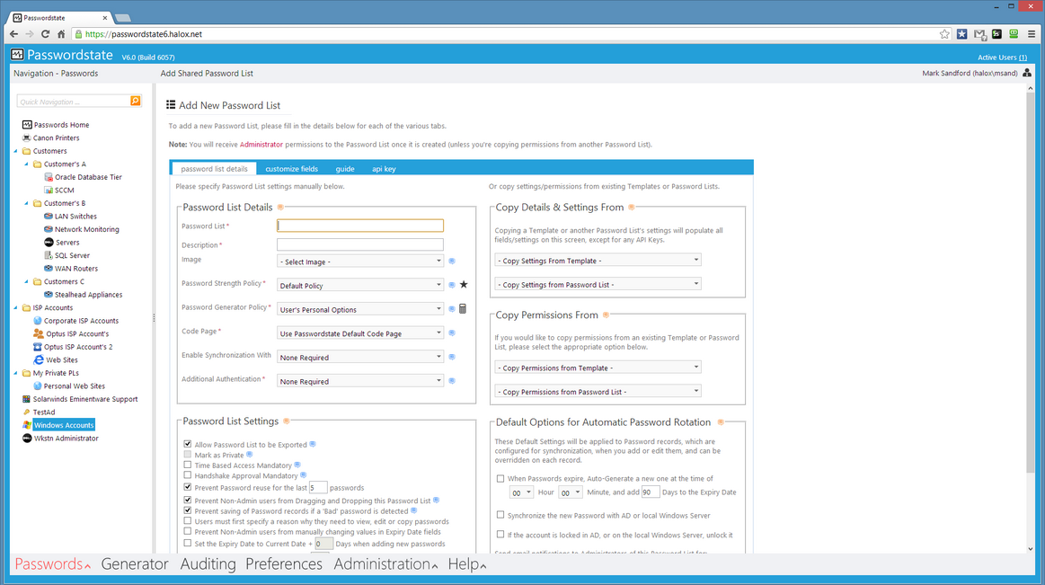This screenshot has height=585, width=1045.
Task: Open the Passwords bottom menu
Action: [x=52, y=563]
